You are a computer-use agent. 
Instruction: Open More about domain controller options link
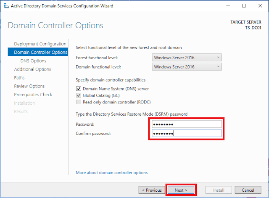(112, 173)
